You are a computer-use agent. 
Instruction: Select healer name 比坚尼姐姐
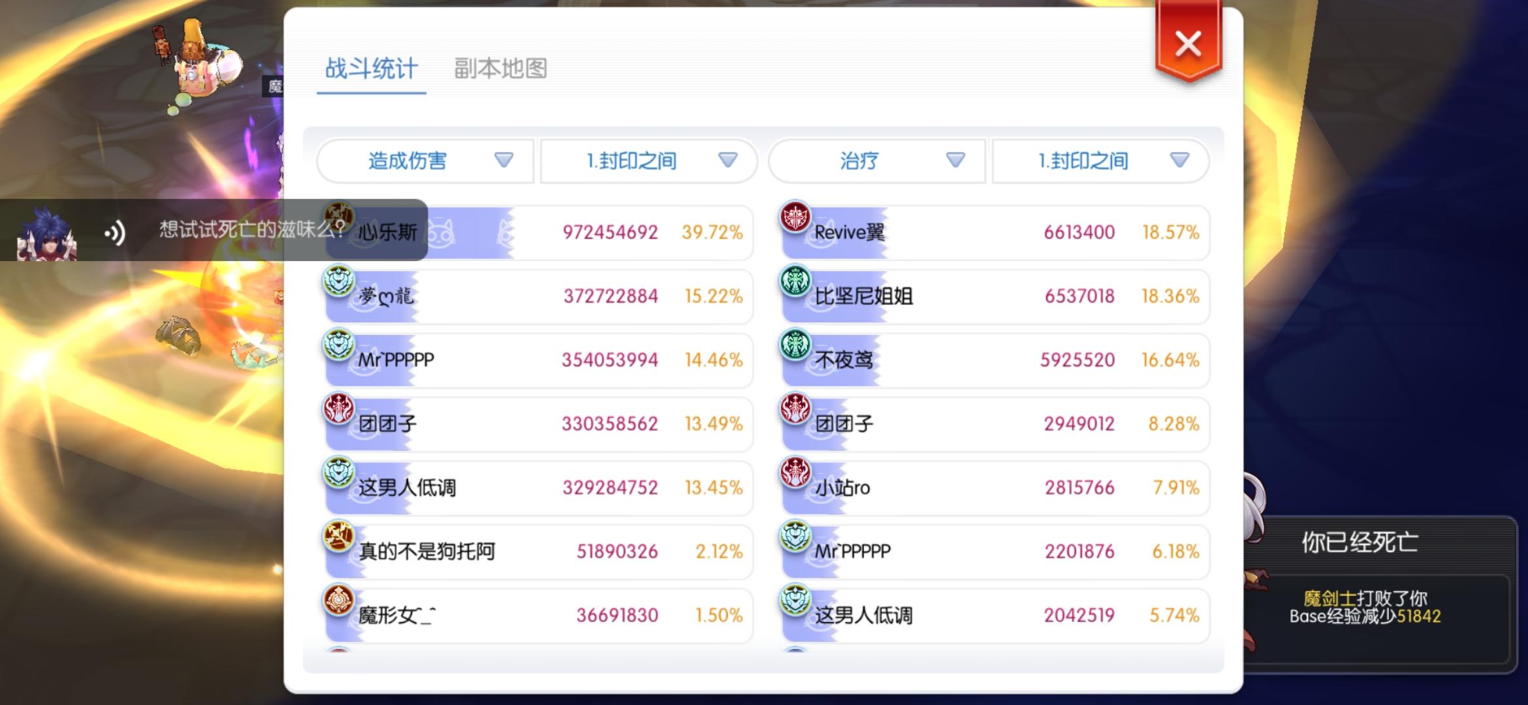[x=864, y=296]
